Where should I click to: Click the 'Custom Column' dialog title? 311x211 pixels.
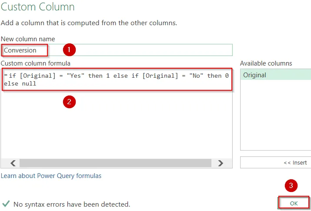coord(38,7)
